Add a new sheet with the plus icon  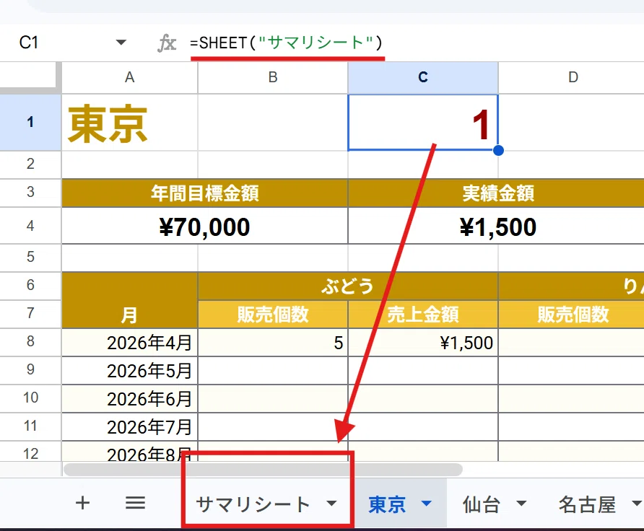tap(82, 503)
